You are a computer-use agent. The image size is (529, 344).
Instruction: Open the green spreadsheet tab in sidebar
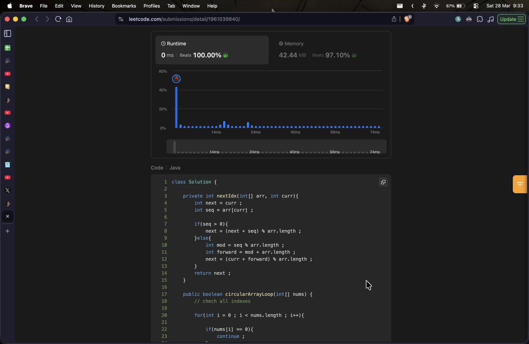(7, 48)
